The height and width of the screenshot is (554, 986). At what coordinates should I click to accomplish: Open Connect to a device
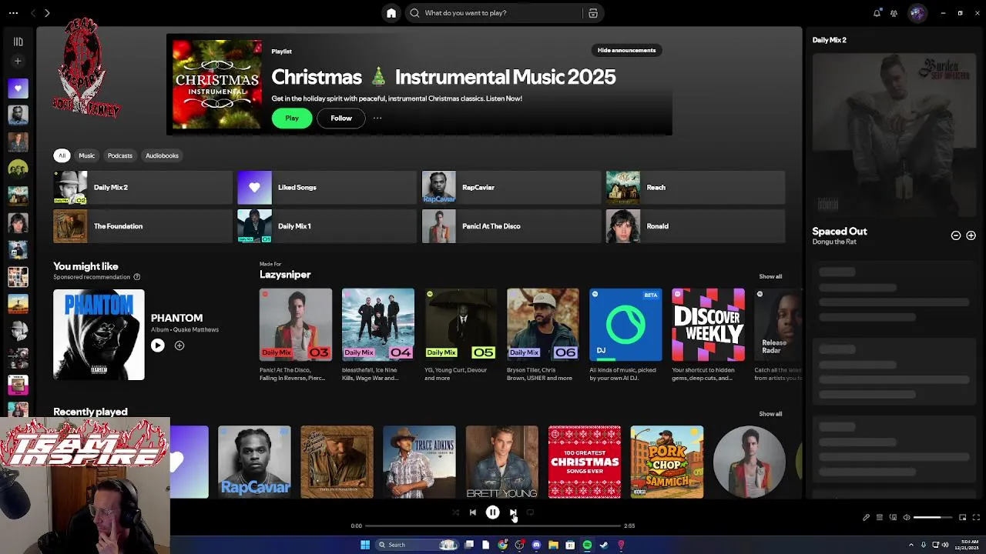click(893, 518)
